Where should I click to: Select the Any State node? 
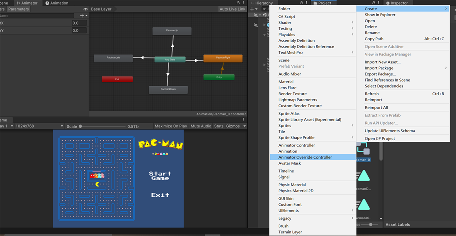[170, 59]
